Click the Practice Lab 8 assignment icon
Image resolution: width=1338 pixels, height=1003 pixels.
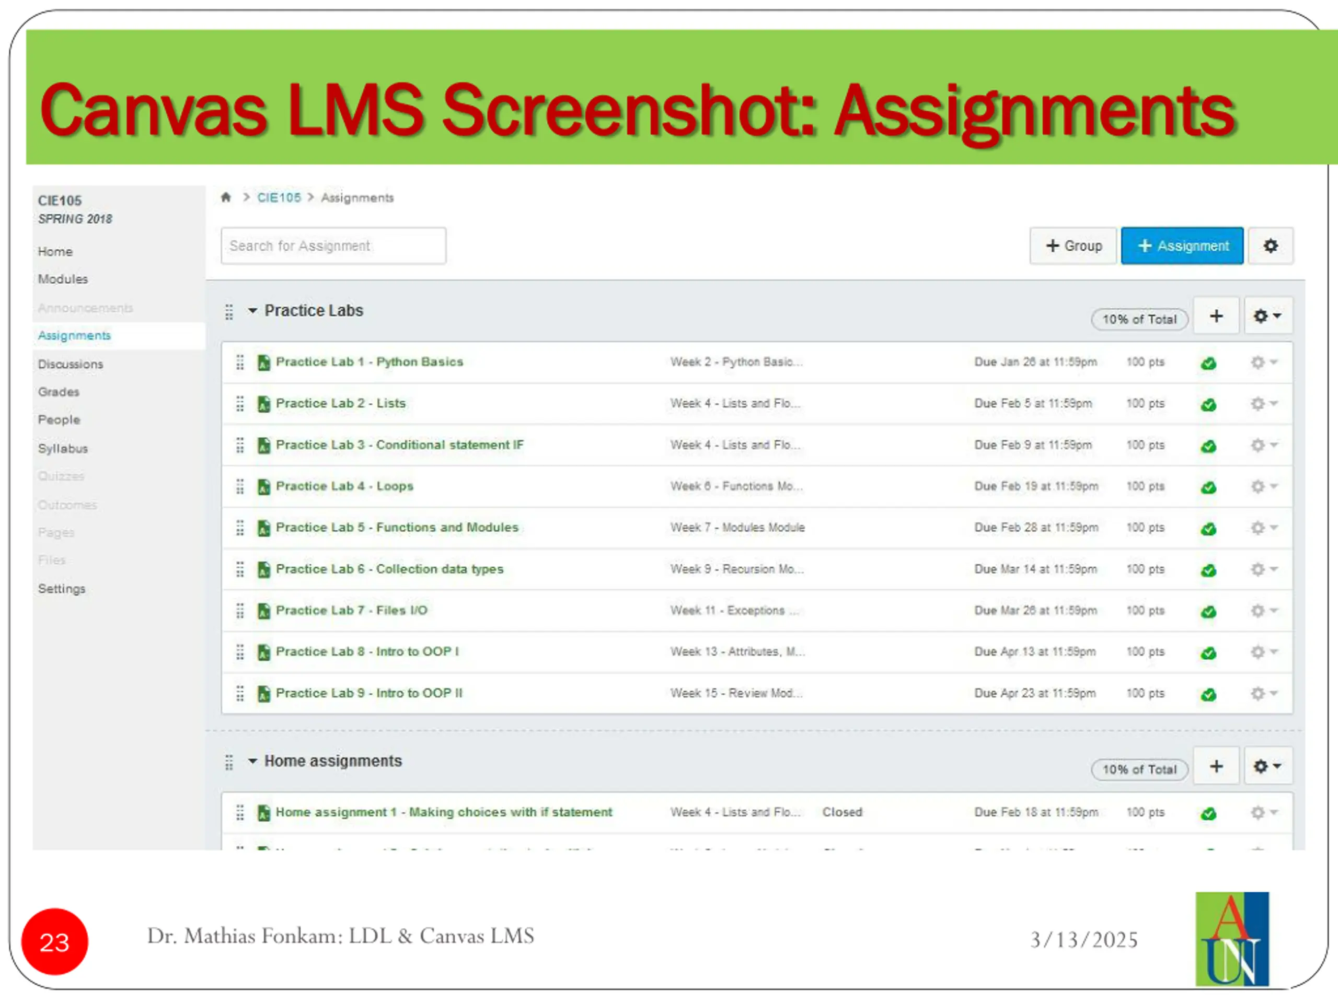pos(264,652)
